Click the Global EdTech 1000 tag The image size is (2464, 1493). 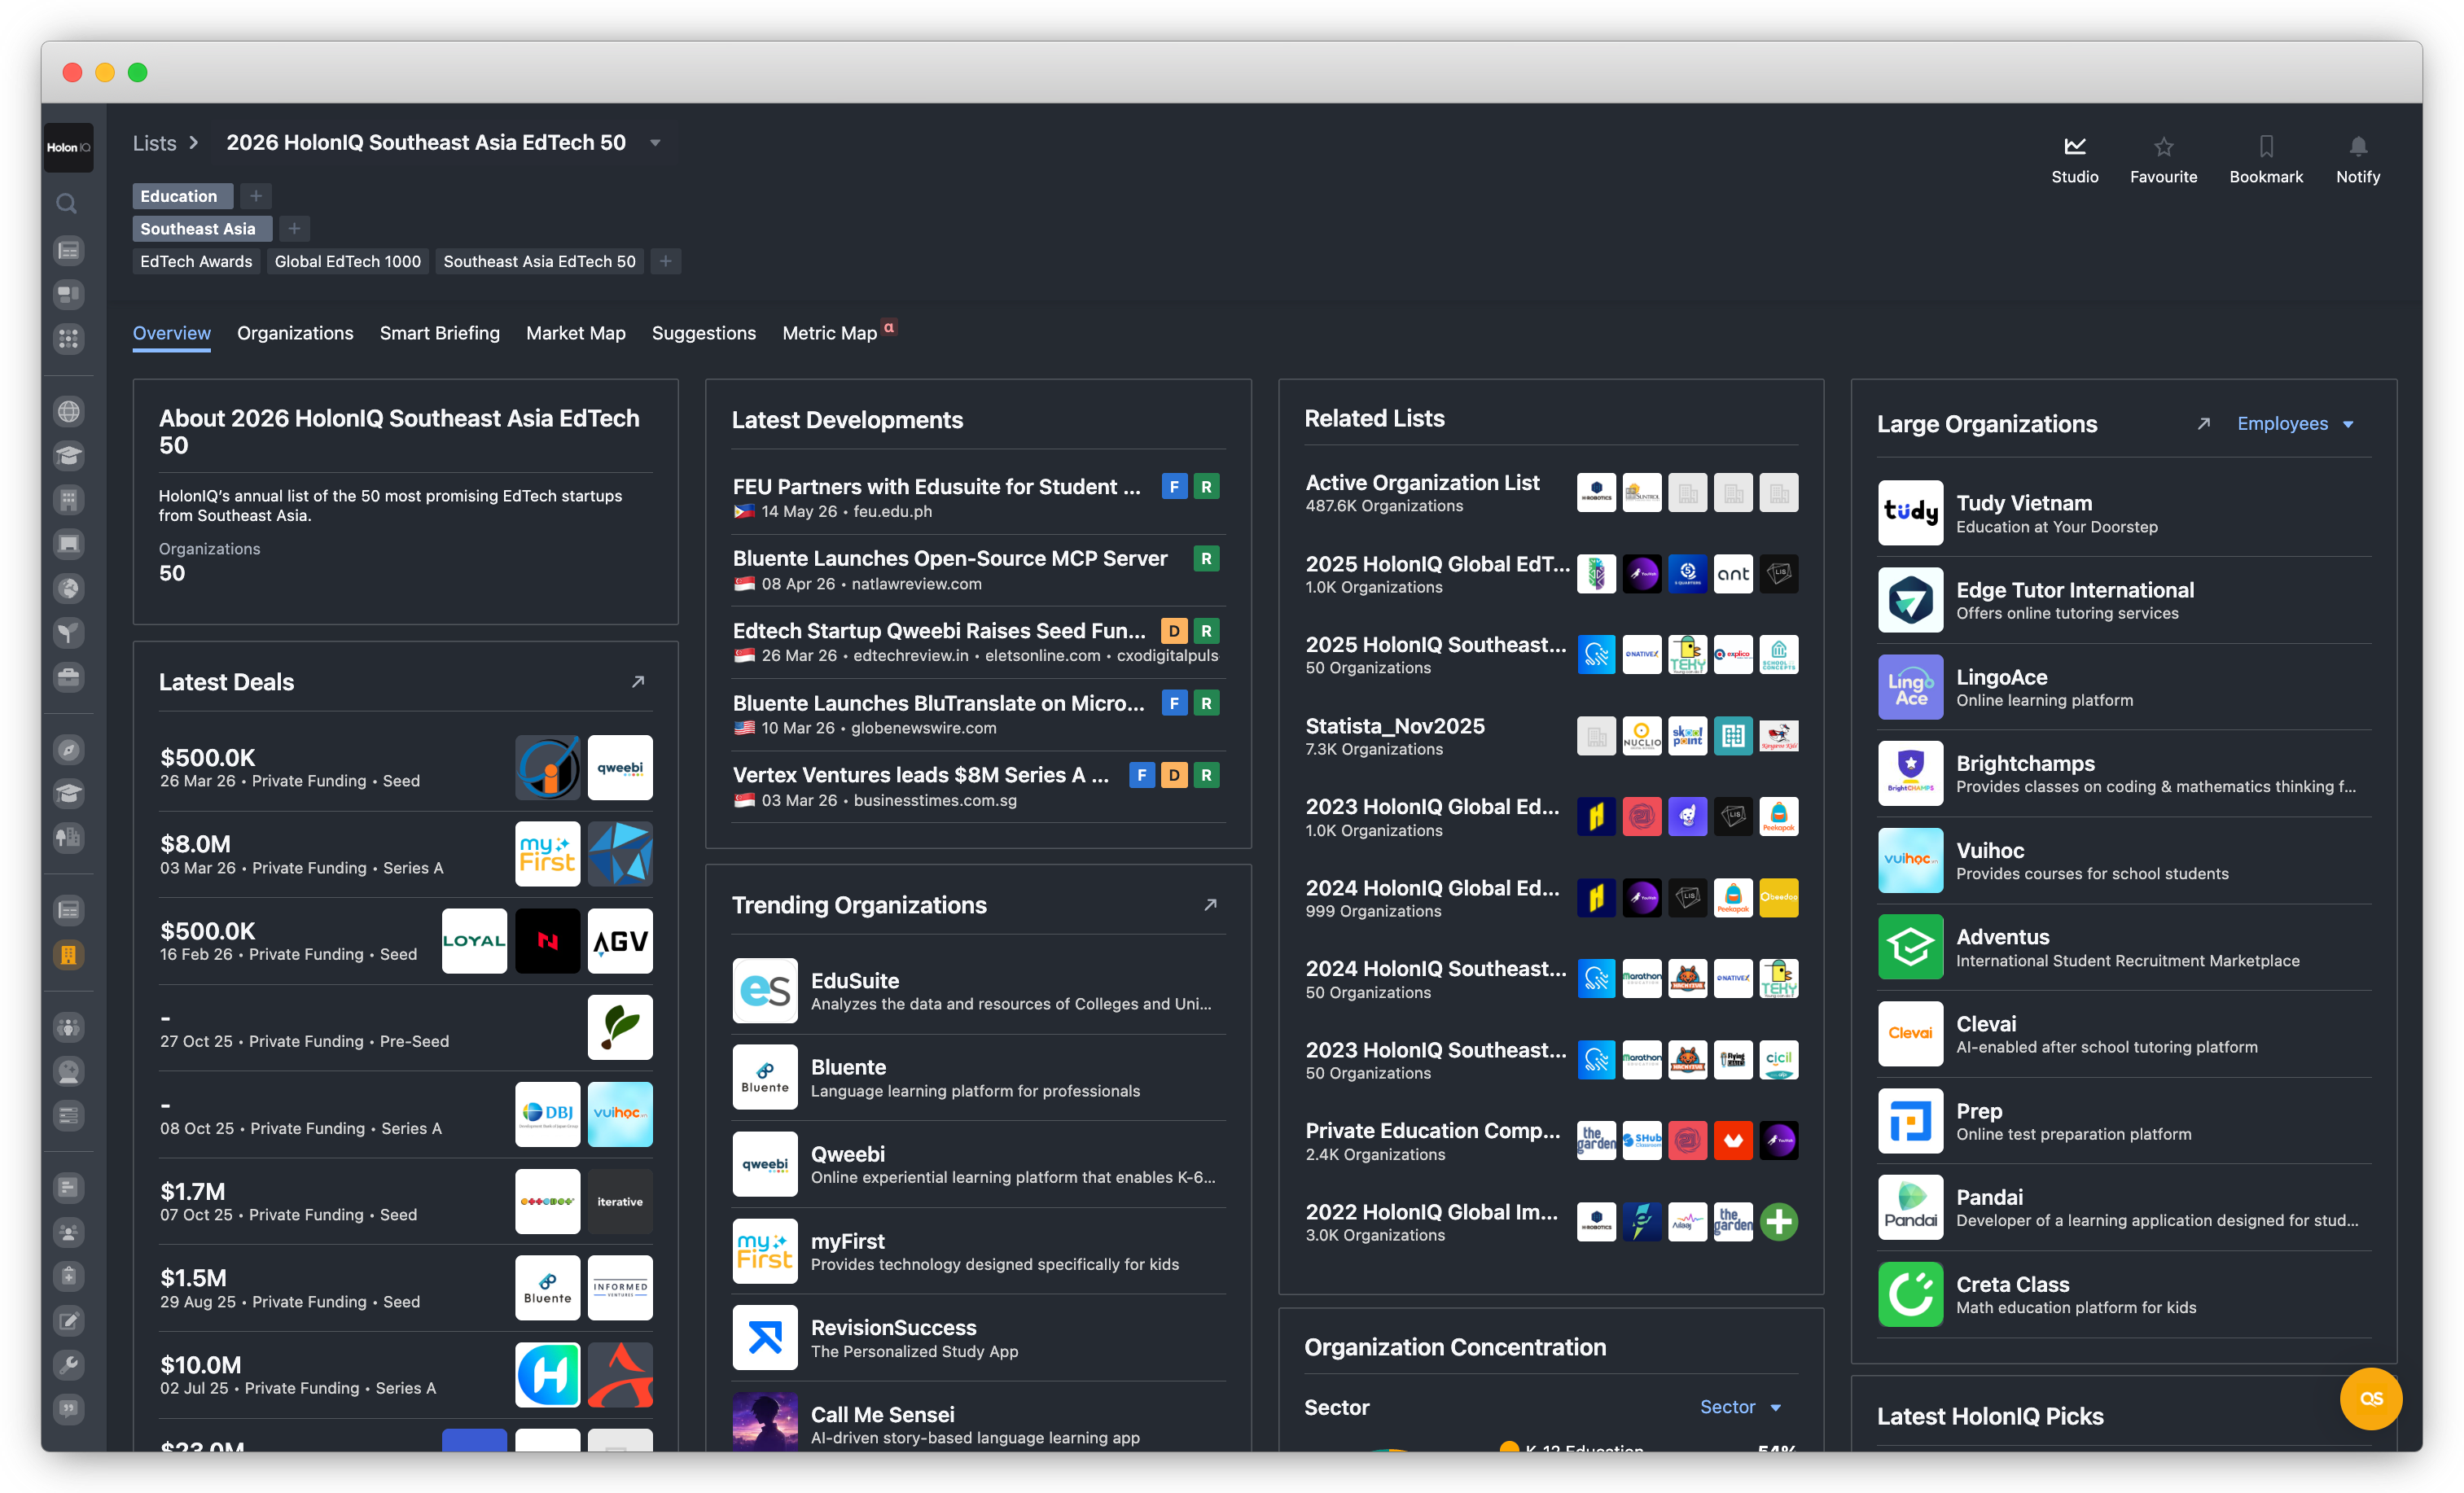click(x=348, y=261)
